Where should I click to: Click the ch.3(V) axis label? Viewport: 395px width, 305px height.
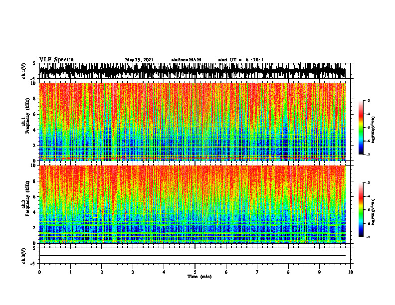[x=23, y=256]
